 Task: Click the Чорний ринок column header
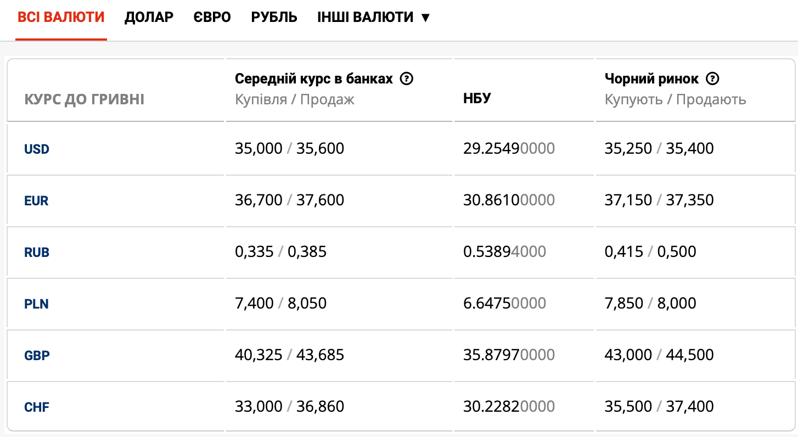coord(651,79)
